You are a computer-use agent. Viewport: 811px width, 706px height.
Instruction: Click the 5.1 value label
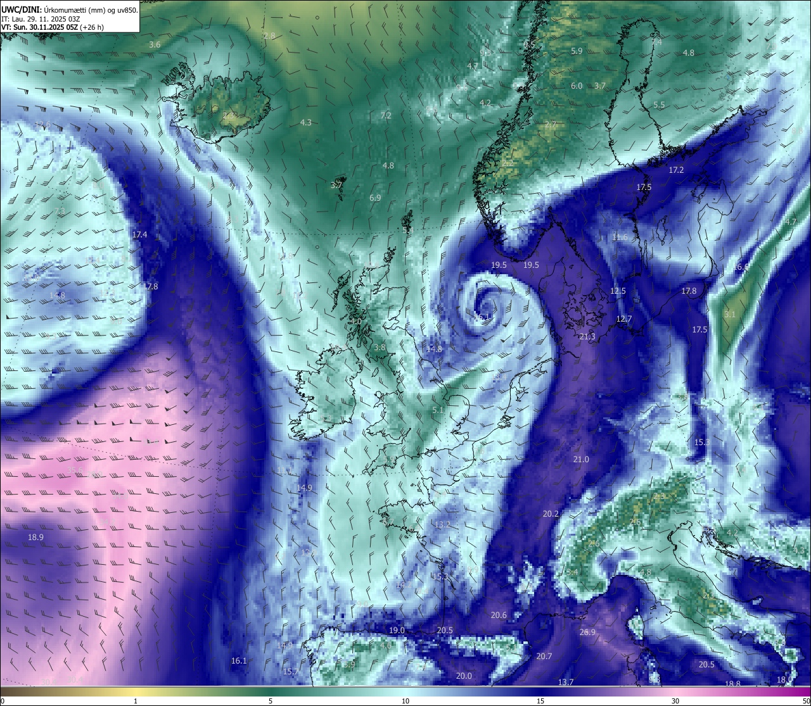click(438, 410)
